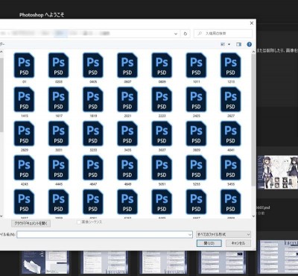The image size is (298, 276).
Task: Select the PSD file named 3637
Action: [162, 136]
